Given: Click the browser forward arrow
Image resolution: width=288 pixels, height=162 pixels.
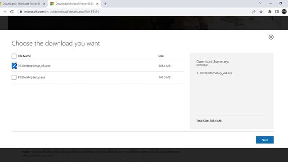Looking at the screenshot, I should 5,12.
